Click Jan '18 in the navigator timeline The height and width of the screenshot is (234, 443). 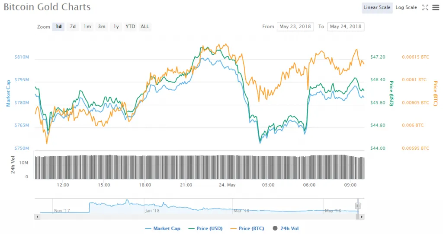point(152,211)
